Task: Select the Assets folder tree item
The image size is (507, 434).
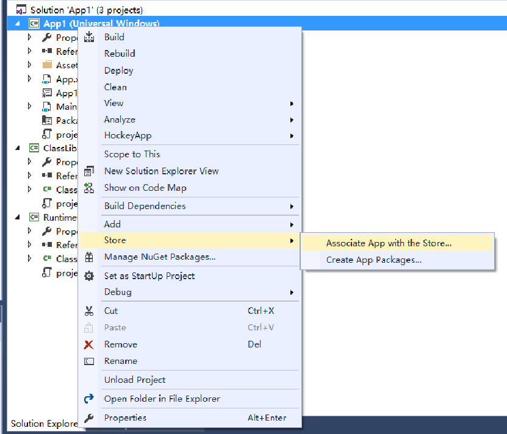Action: click(67, 65)
